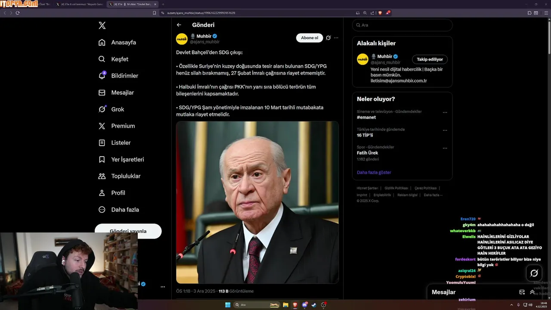Click the 113 B Görüntüleme view count
Image resolution: width=551 pixels, height=310 pixels.
point(236,291)
